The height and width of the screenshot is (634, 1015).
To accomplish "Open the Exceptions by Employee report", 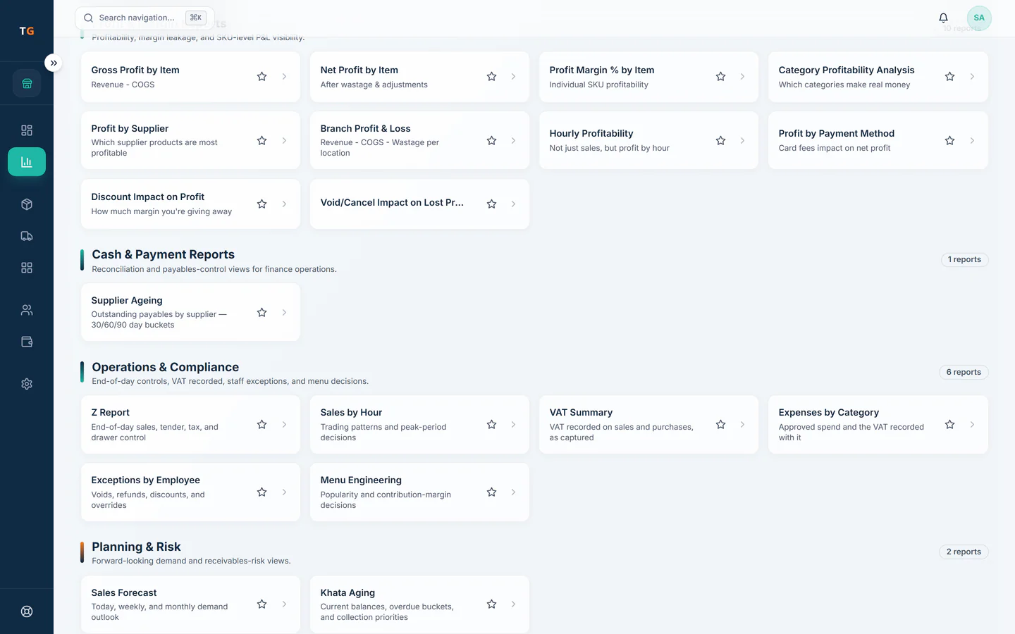I will (190, 492).
